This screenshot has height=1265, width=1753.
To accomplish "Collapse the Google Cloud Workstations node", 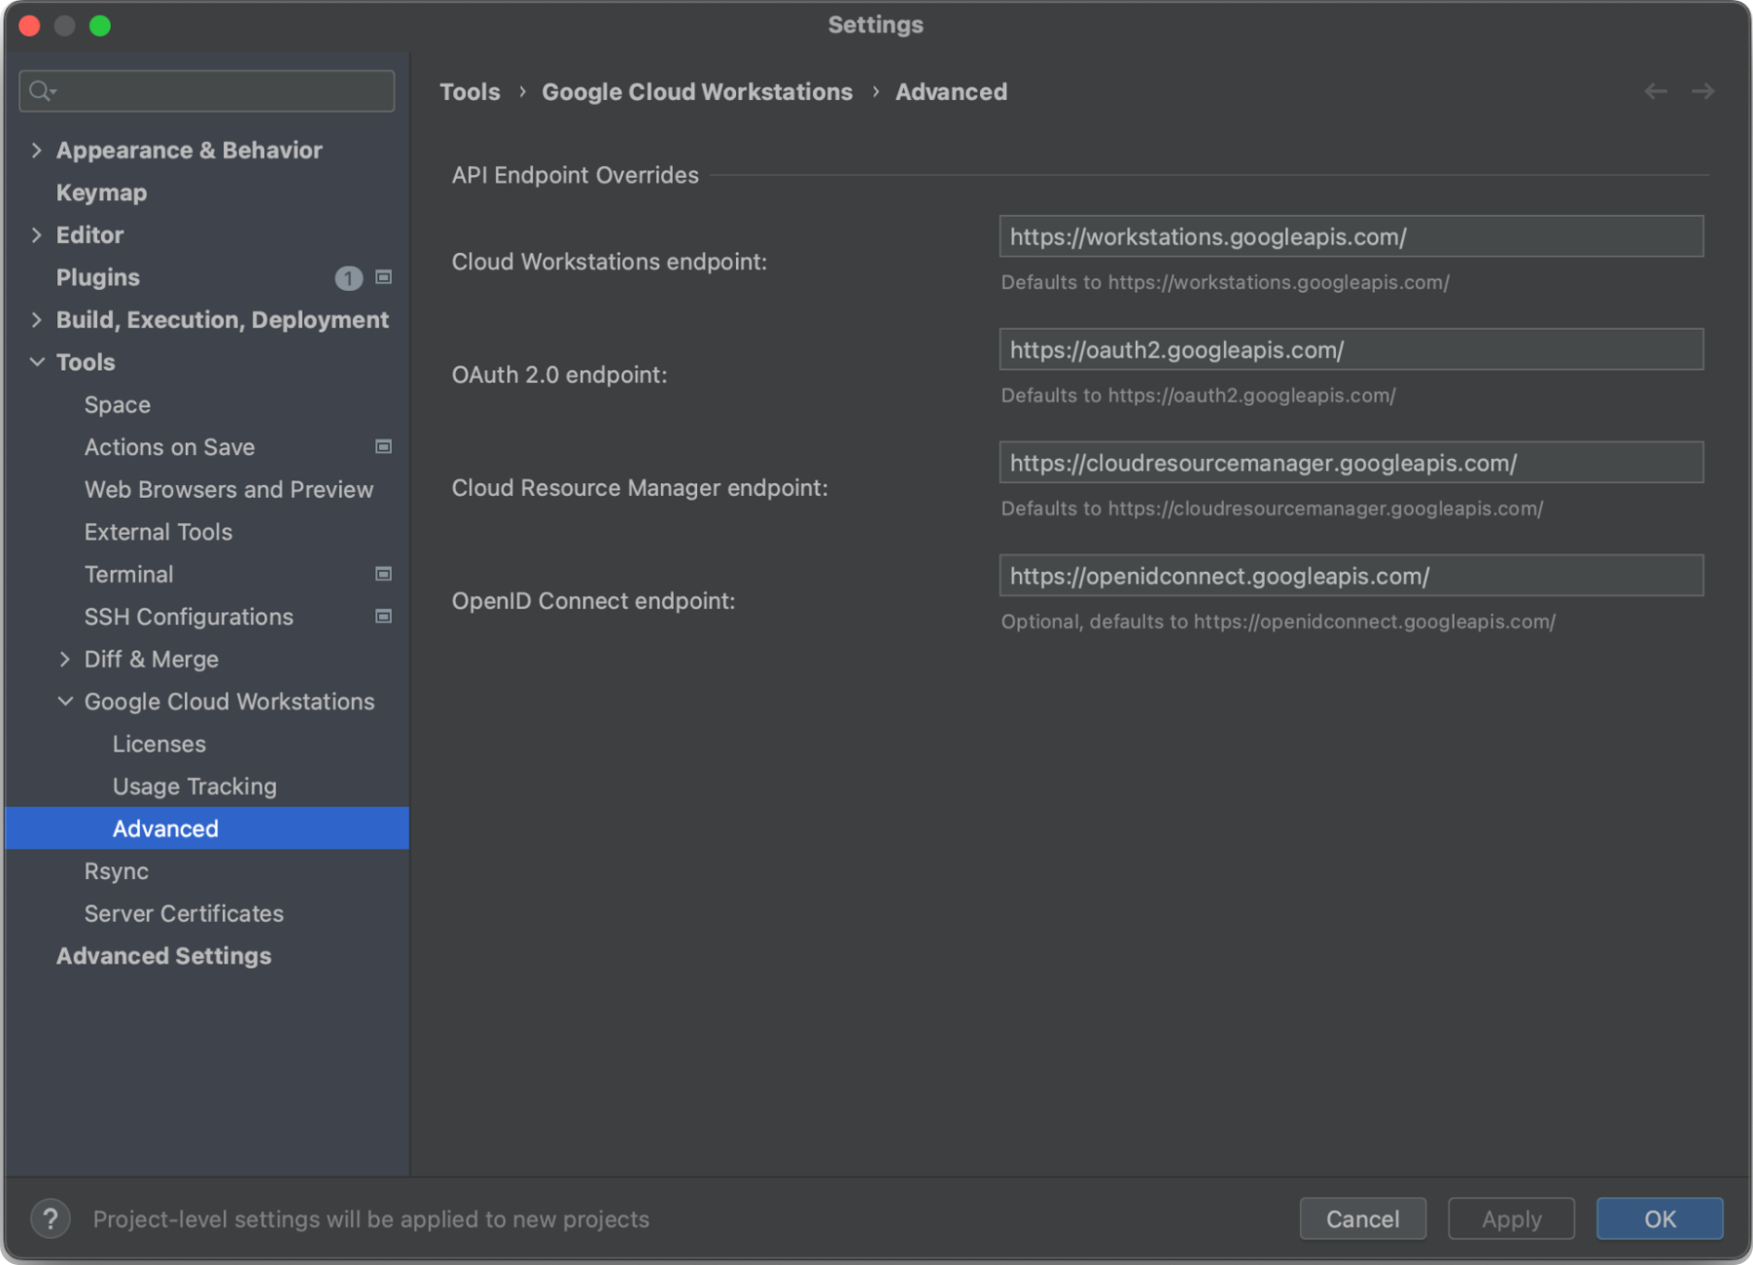I will (x=65, y=701).
